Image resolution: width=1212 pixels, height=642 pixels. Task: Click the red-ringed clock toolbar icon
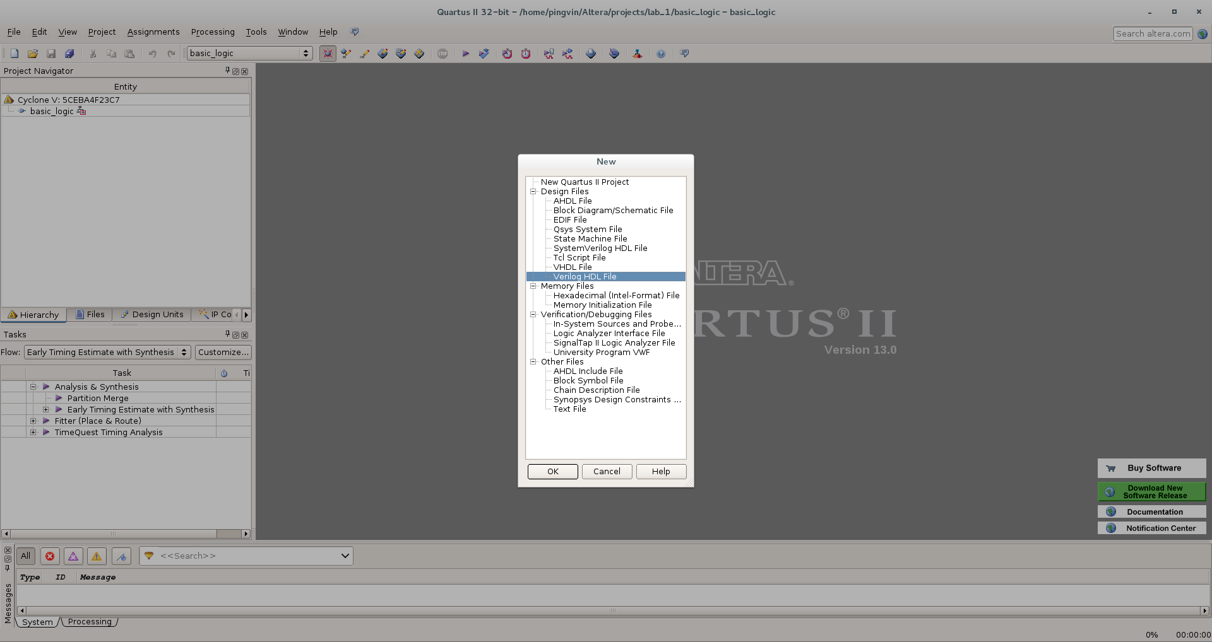526,54
